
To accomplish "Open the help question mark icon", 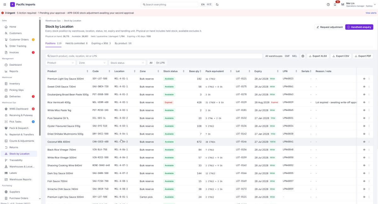I will point(328,4).
